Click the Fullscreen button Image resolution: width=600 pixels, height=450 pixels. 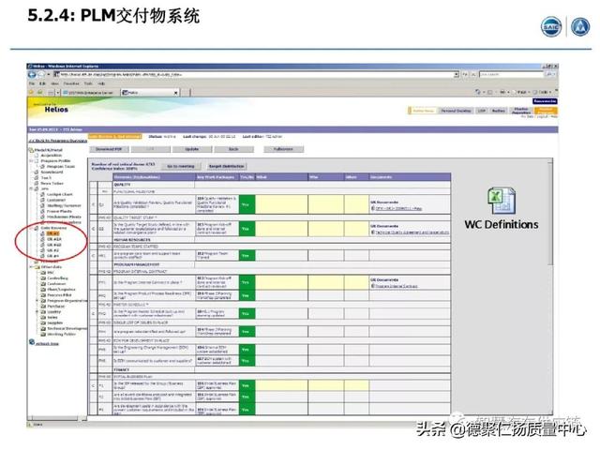coord(283,149)
